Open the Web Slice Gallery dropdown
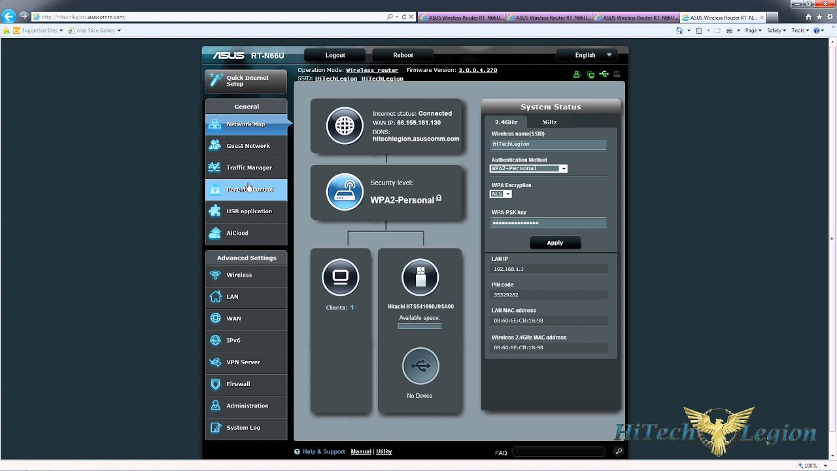Viewport: 837px width, 471px height. tap(95, 31)
